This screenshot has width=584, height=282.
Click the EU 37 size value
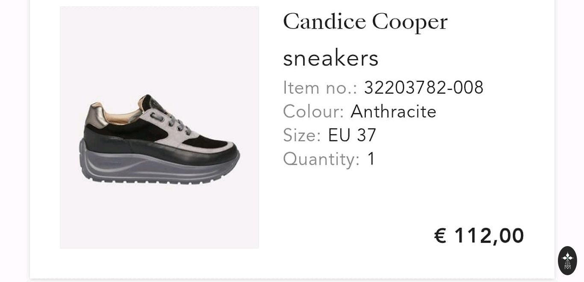[352, 135]
